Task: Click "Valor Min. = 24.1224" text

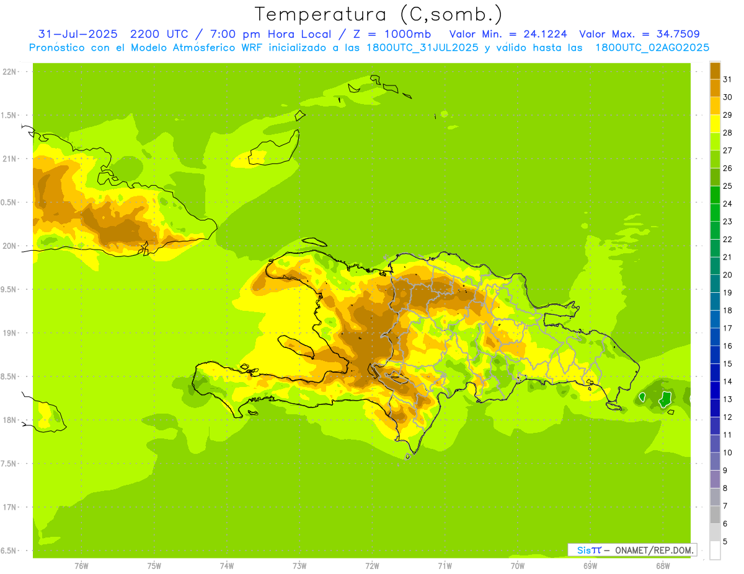Action: point(508,34)
